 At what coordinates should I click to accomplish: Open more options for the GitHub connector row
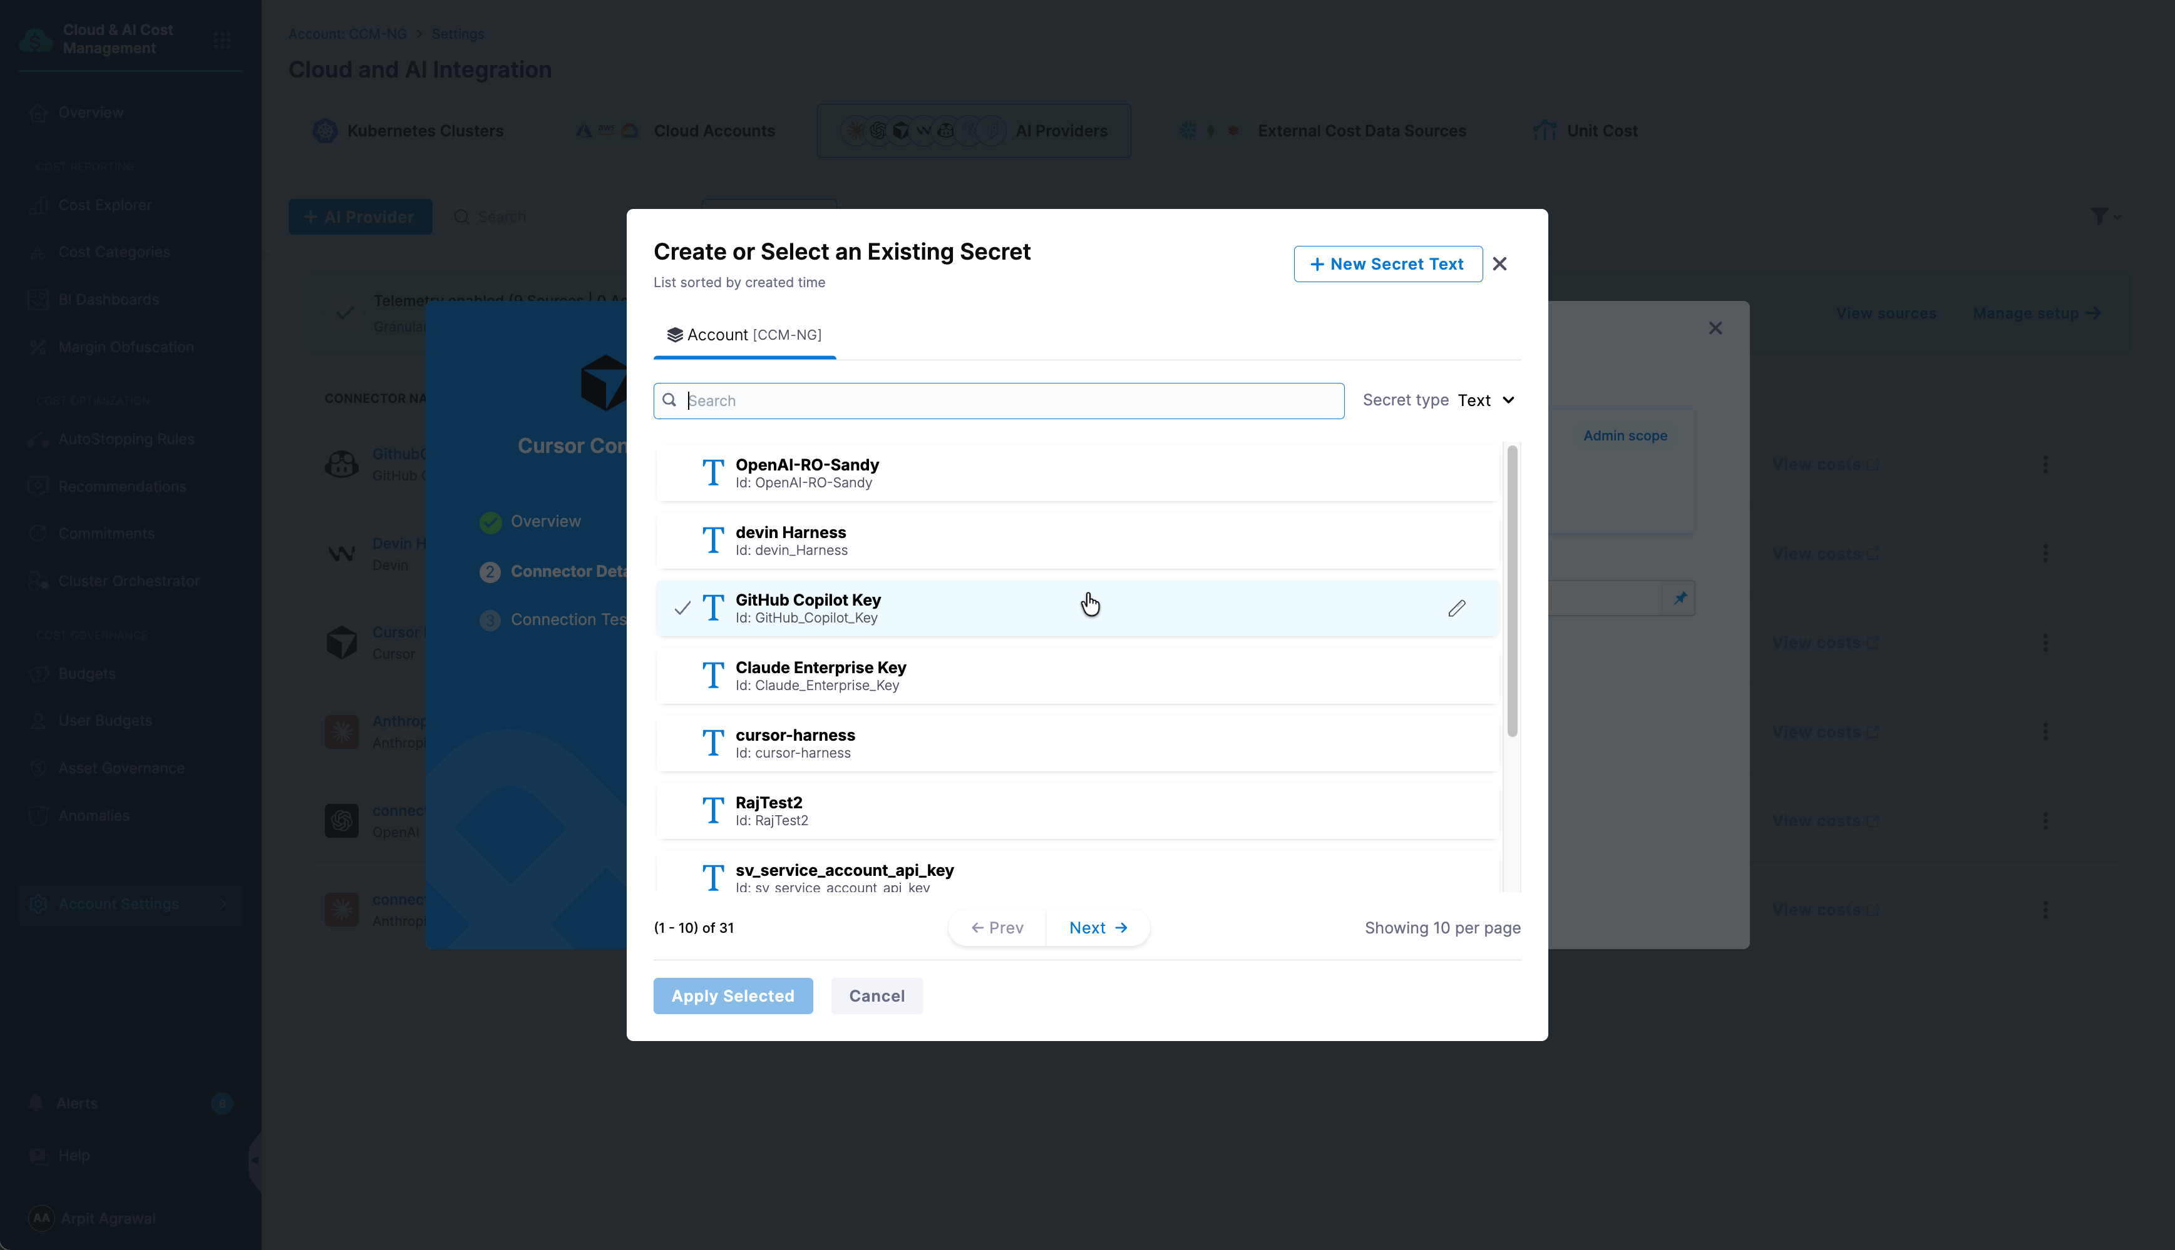click(2044, 464)
